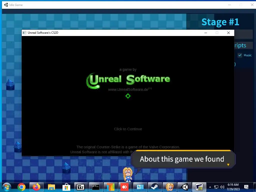Maximize the Unreal Software's CS2D window

click(x=217, y=33)
